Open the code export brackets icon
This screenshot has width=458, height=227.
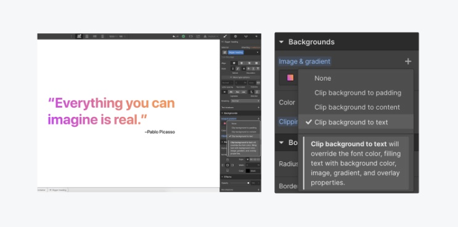[x=190, y=36]
